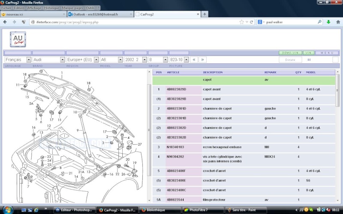Screen dimensions: 343x214
Task: Click the Google search engine icon
Action: click(260, 22)
